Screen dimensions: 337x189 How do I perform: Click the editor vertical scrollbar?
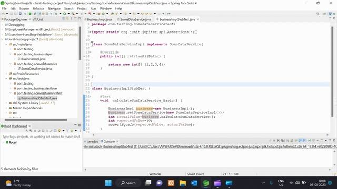pyautogui.click(x=332, y=72)
